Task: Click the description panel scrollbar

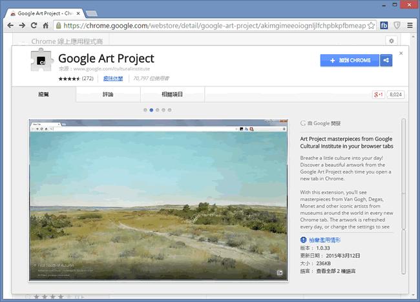Action: [404, 196]
